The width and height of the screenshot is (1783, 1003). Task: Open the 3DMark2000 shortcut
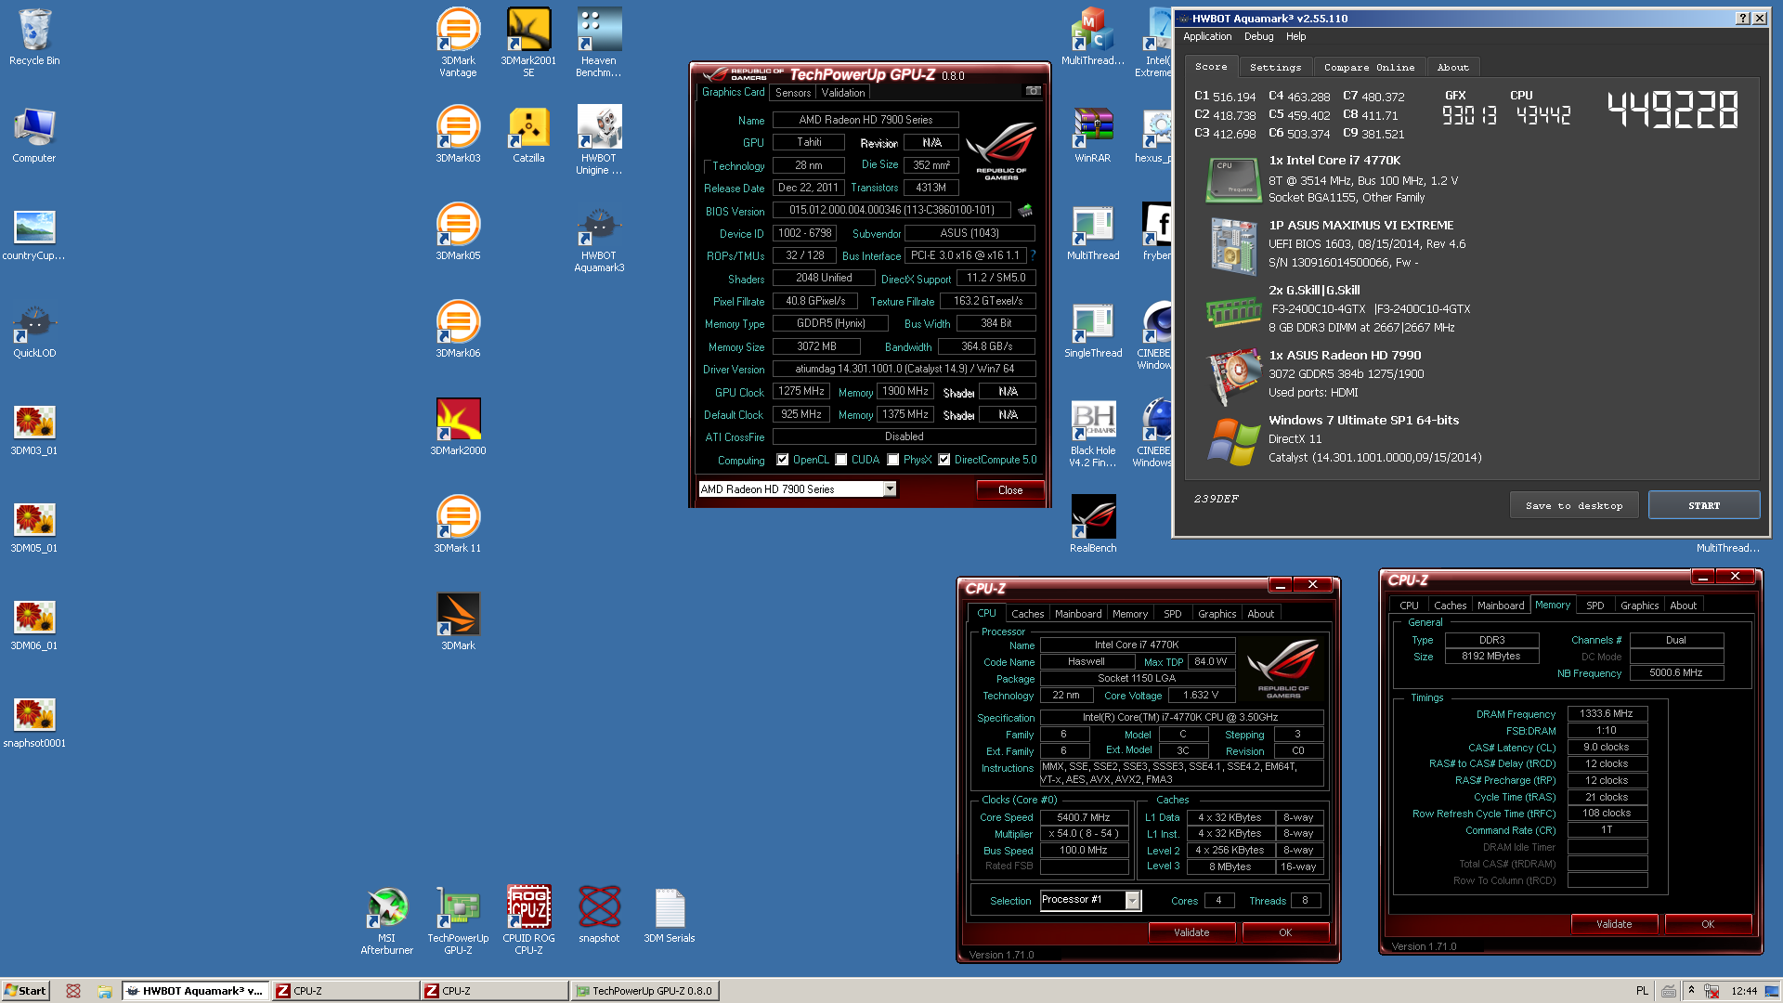(x=458, y=428)
